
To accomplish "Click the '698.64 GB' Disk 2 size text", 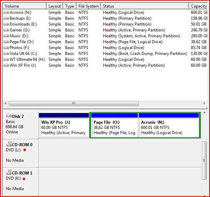I will [14, 127].
